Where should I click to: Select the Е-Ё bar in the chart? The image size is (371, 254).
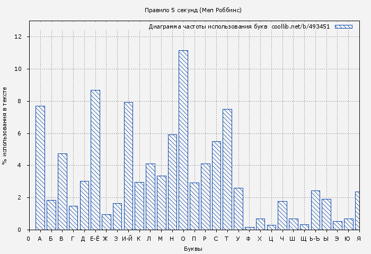(x=95, y=160)
